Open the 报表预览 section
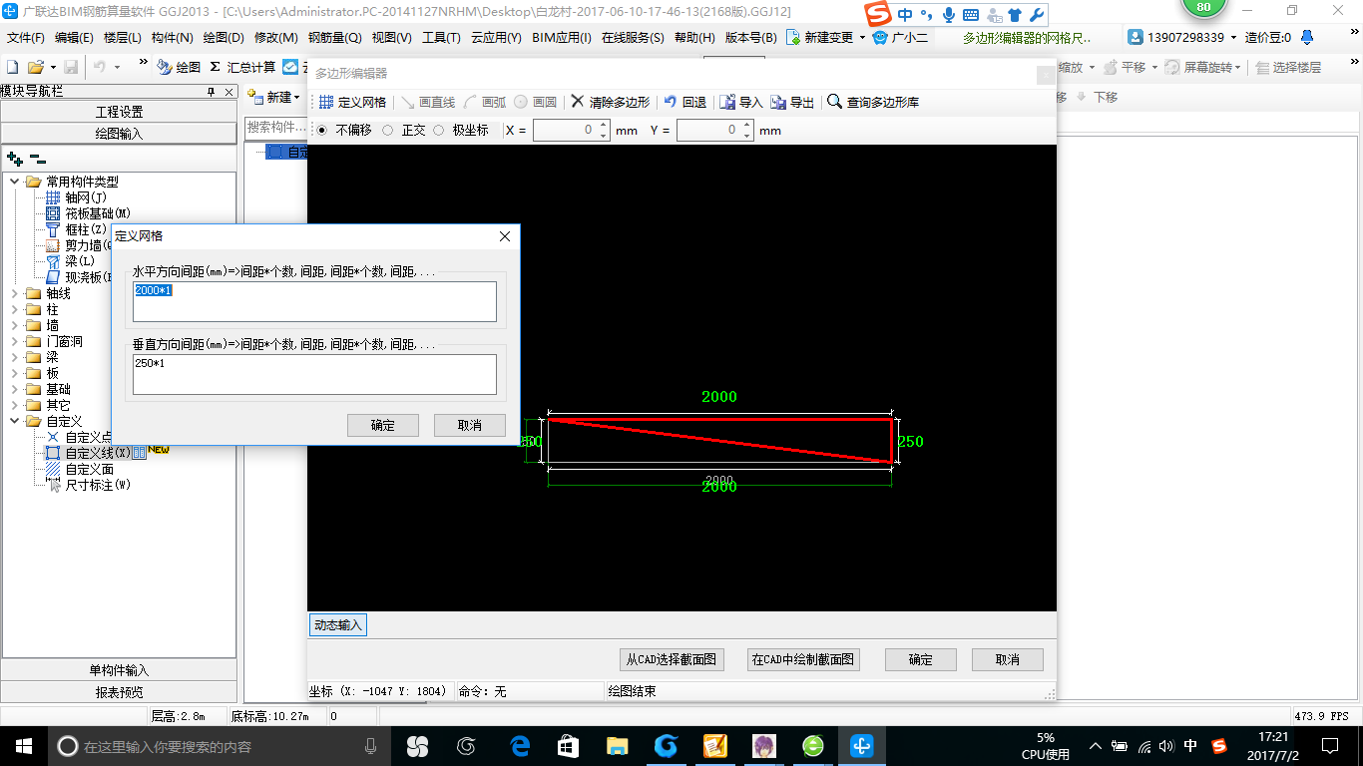 coord(119,691)
